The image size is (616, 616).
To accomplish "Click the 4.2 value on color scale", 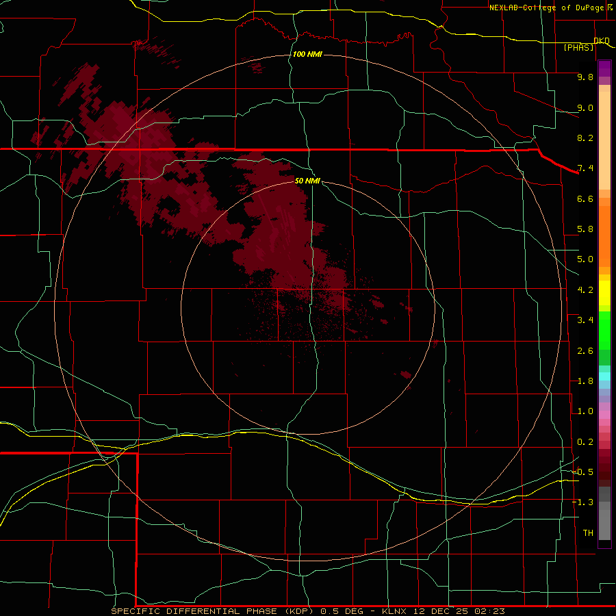I will (585, 290).
